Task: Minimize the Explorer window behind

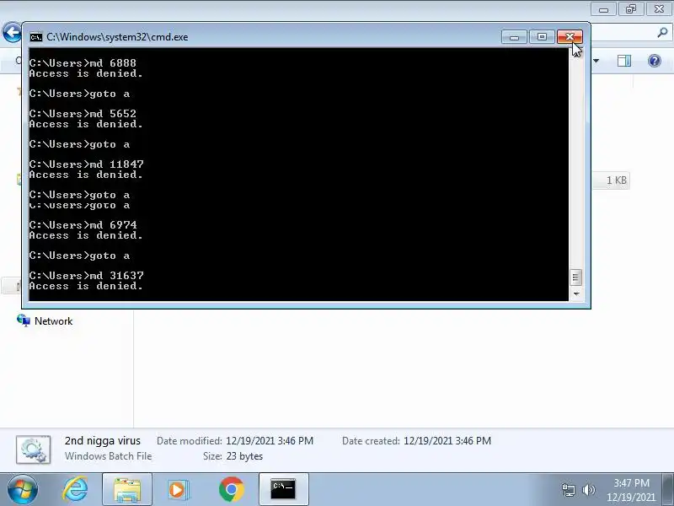Action: (x=603, y=9)
